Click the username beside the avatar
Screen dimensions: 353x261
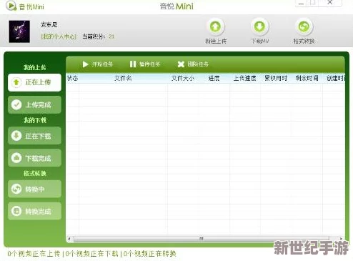point(49,24)
